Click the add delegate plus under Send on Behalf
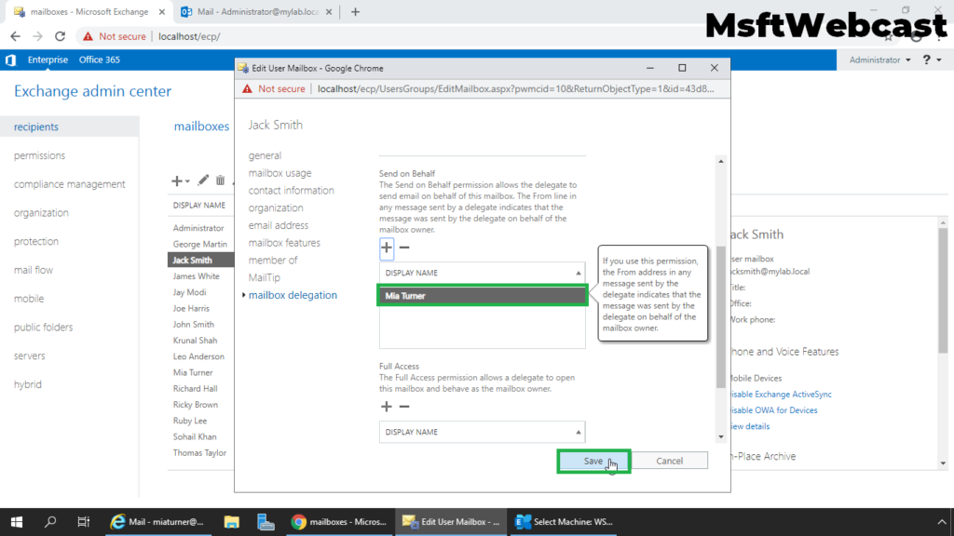Image resolution: width=954 pixels, height=536 pixels. [x=387, y=248]
